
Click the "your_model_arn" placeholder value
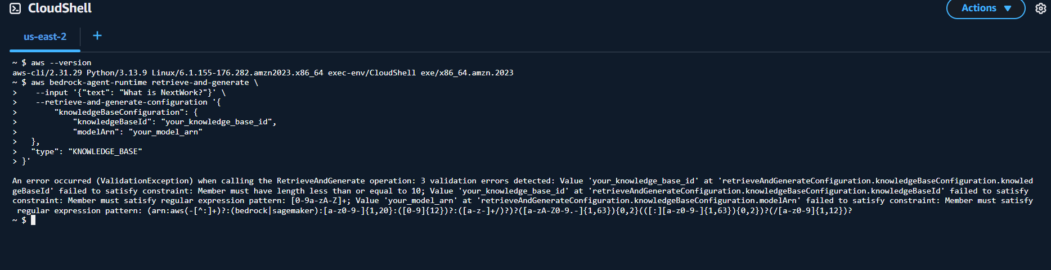(165, 132)
